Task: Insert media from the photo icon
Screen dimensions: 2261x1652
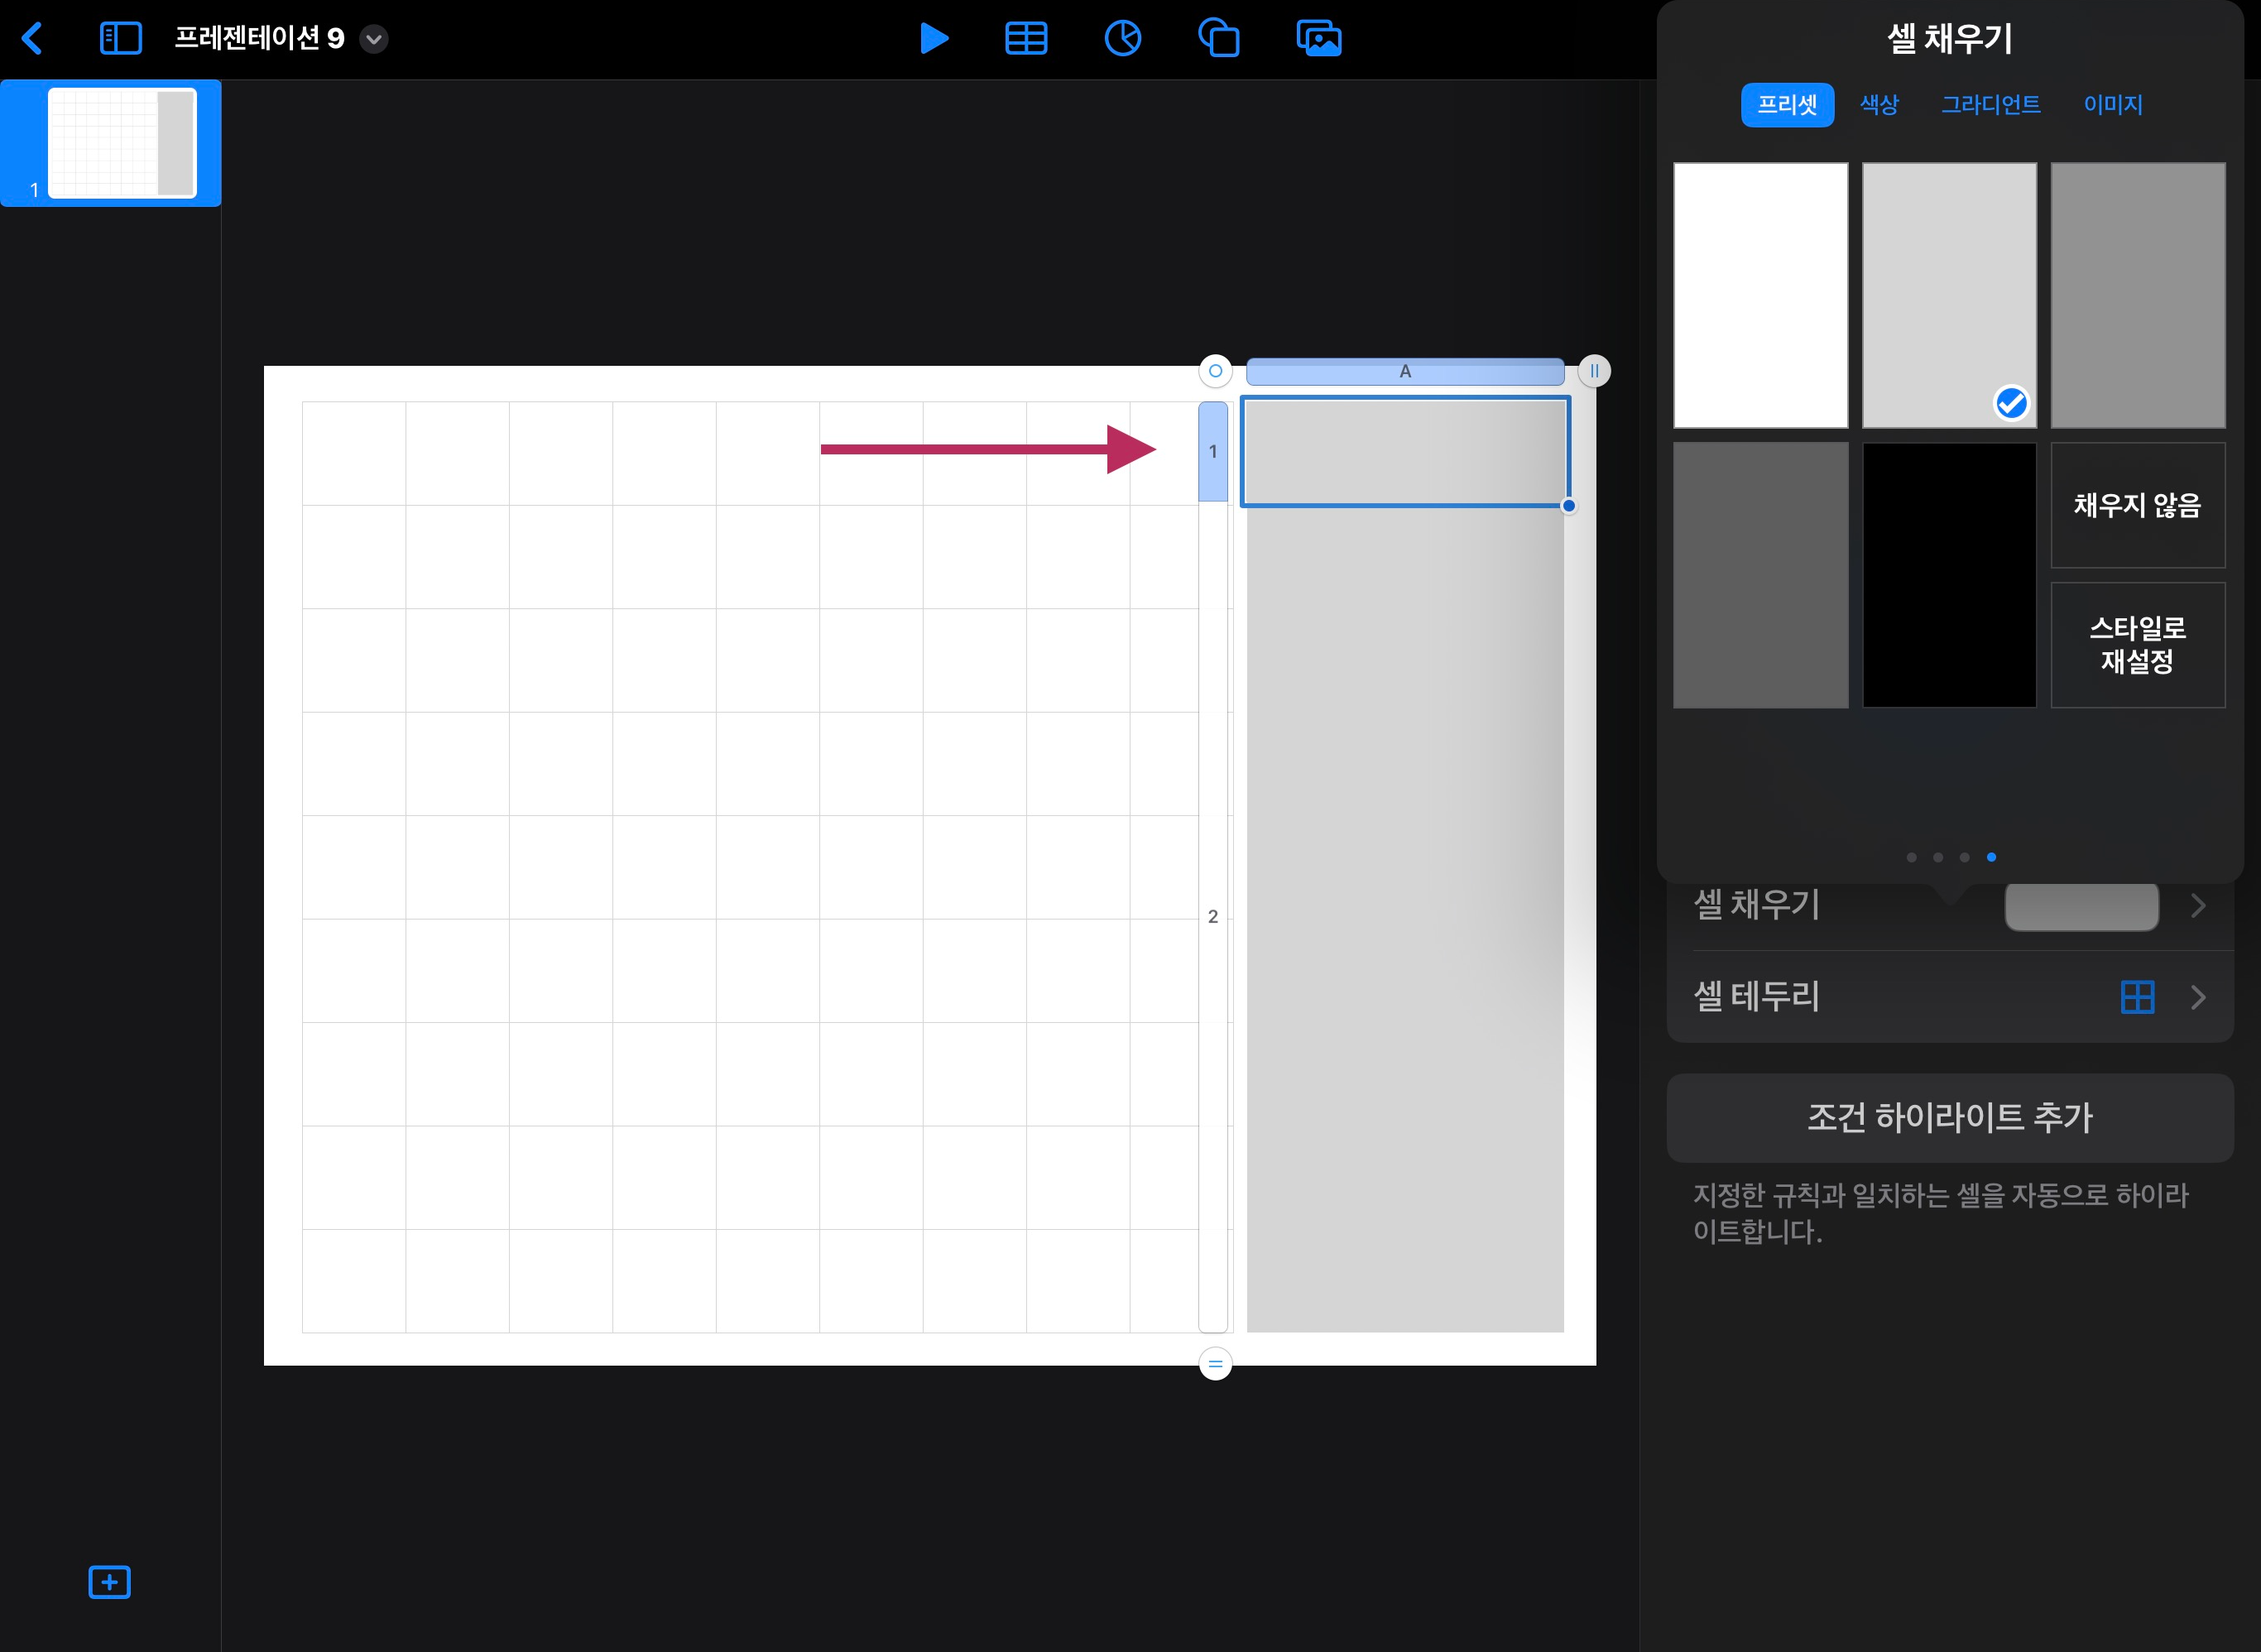Action: 1319,39
